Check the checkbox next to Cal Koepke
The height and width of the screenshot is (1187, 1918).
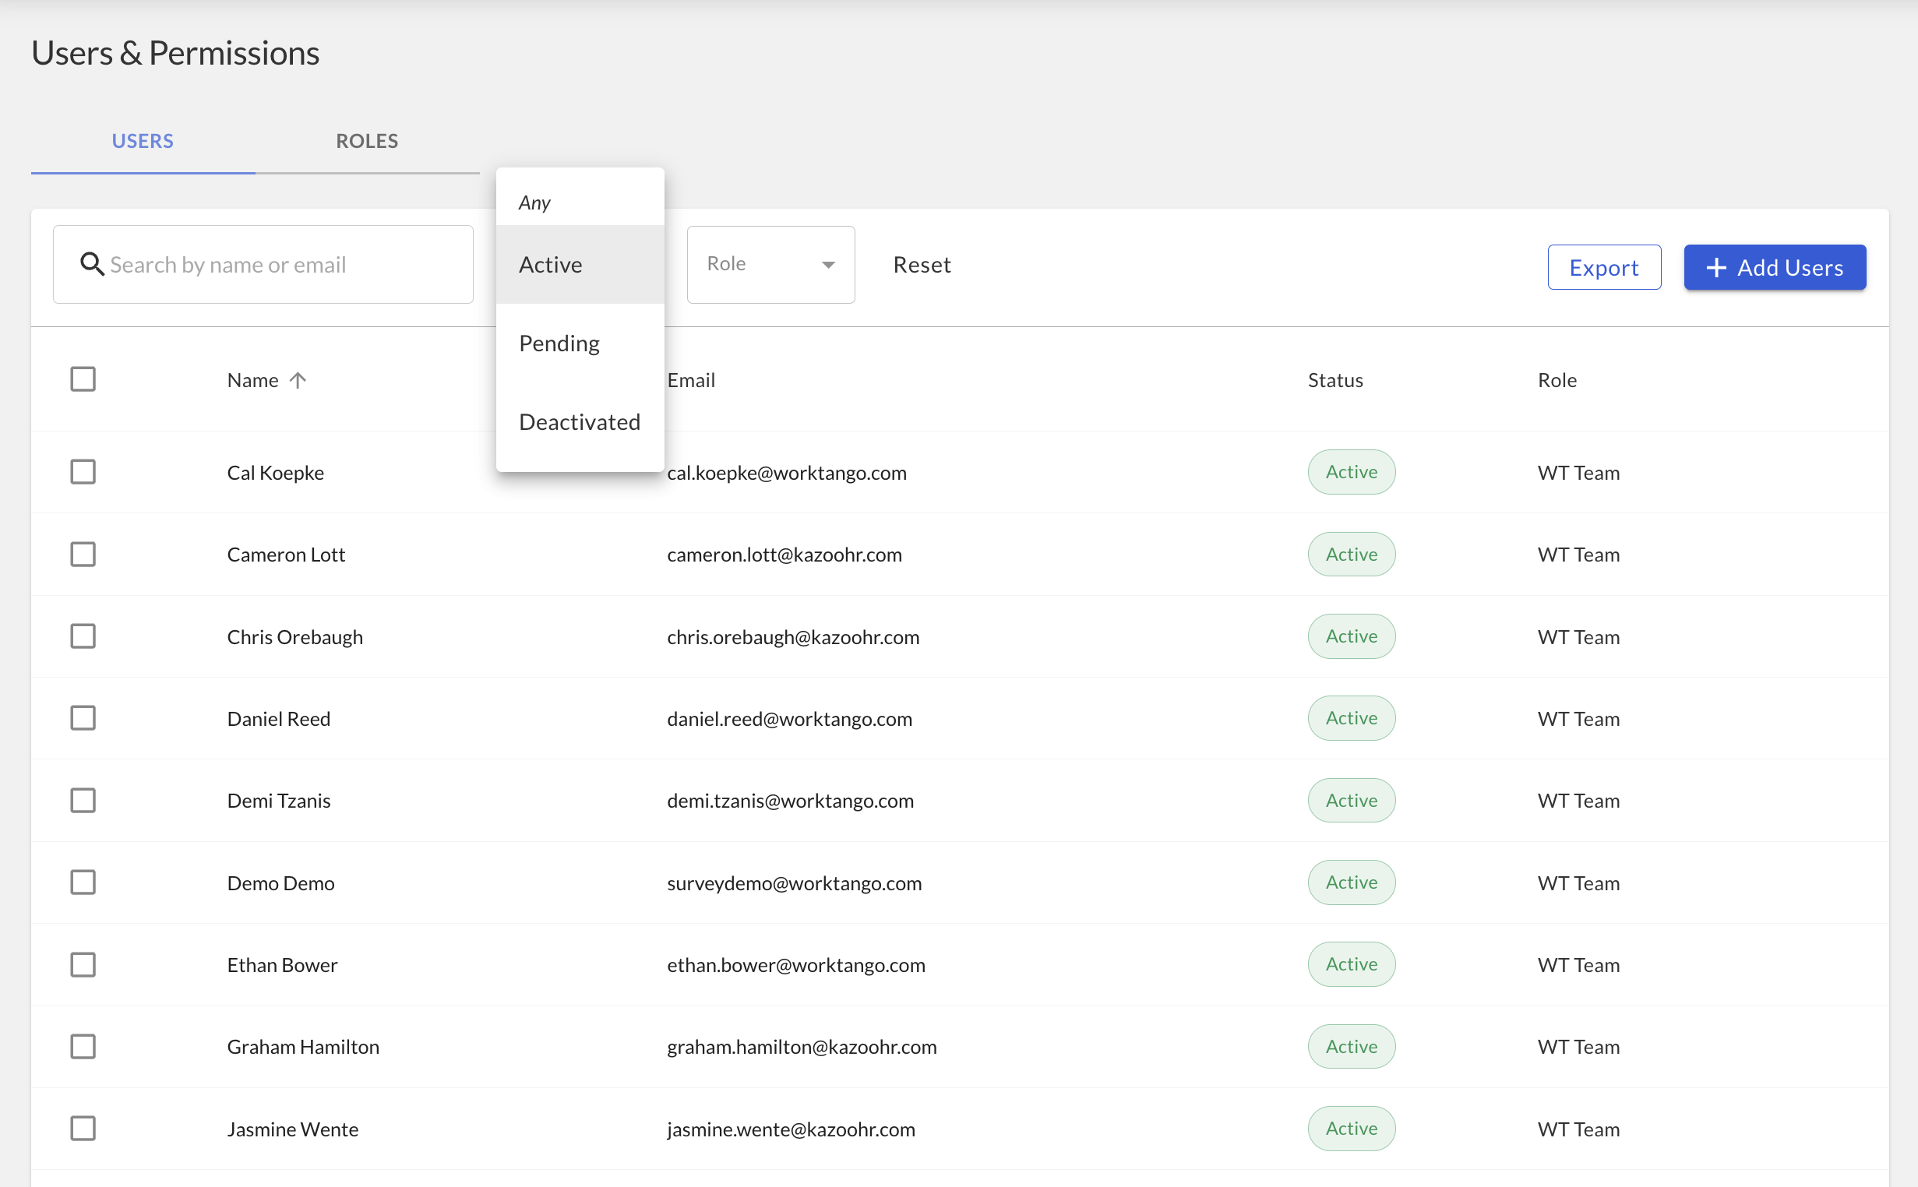click(83, 472)
